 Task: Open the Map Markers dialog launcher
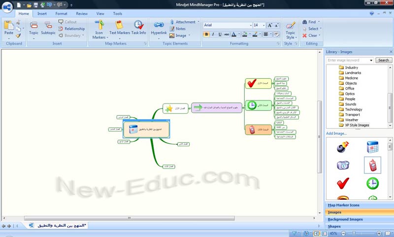pos(145,43)
